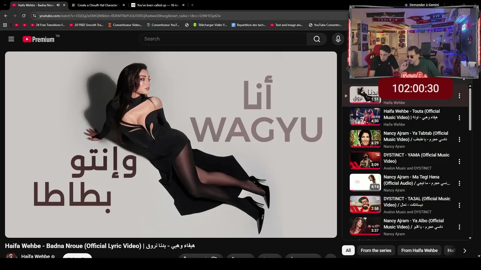Open the Text and Image ani... bookmark
The height and width of the screenshot is (270, 481).
[286, 25]
